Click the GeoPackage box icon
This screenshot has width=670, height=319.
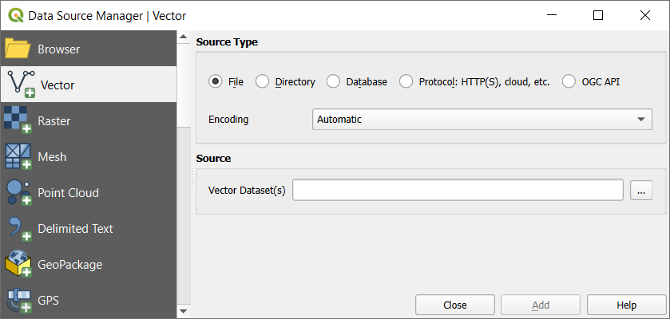tap(18, 264)
